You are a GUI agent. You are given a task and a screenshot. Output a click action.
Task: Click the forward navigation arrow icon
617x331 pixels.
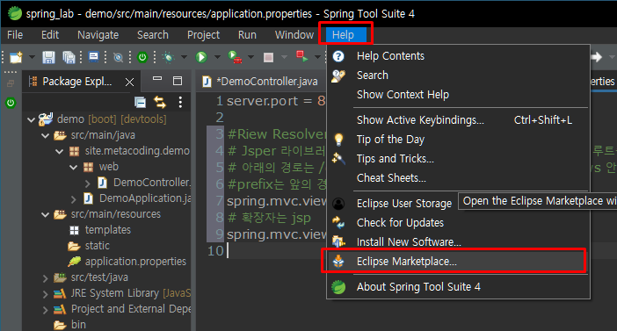(597, 57)
